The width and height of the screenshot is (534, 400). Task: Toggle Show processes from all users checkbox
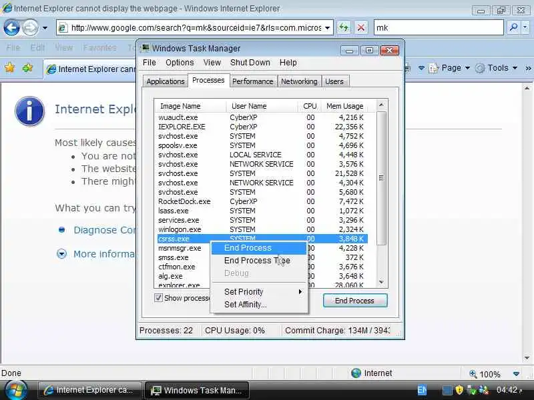point(158,298)
